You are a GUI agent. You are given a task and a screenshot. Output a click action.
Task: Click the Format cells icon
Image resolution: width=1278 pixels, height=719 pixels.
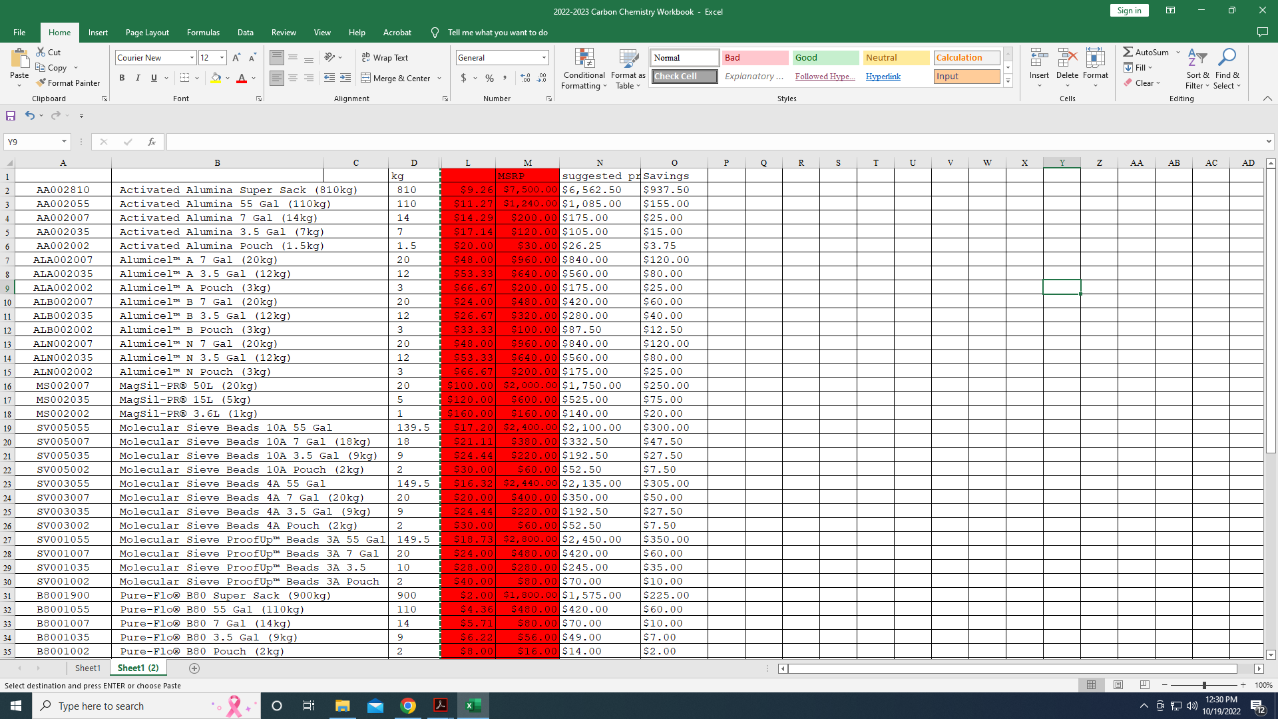tap(1095, 58)
